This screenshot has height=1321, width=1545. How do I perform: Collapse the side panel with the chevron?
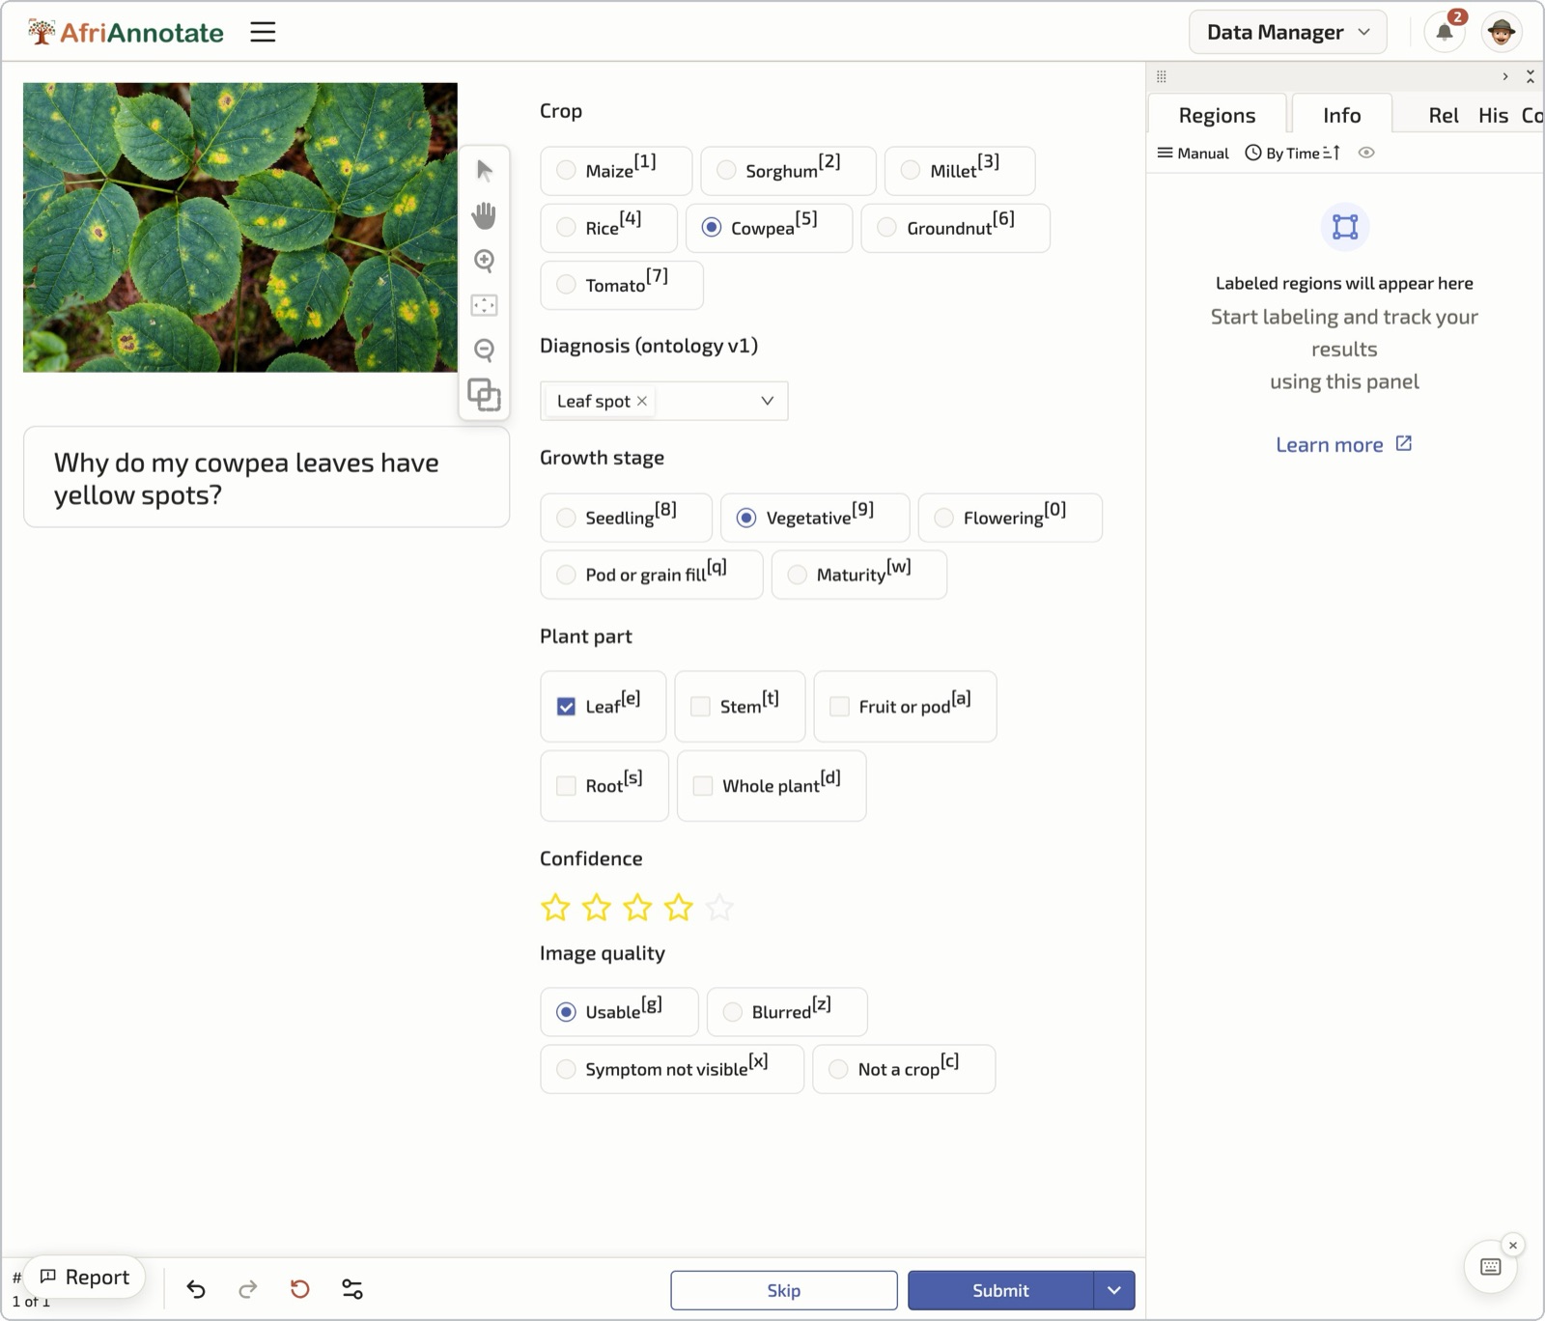click(1504, 76)
